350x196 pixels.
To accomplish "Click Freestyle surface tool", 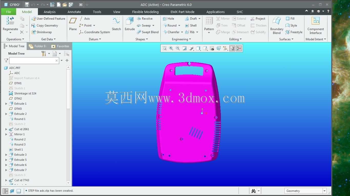I will (x=294, y=32).
